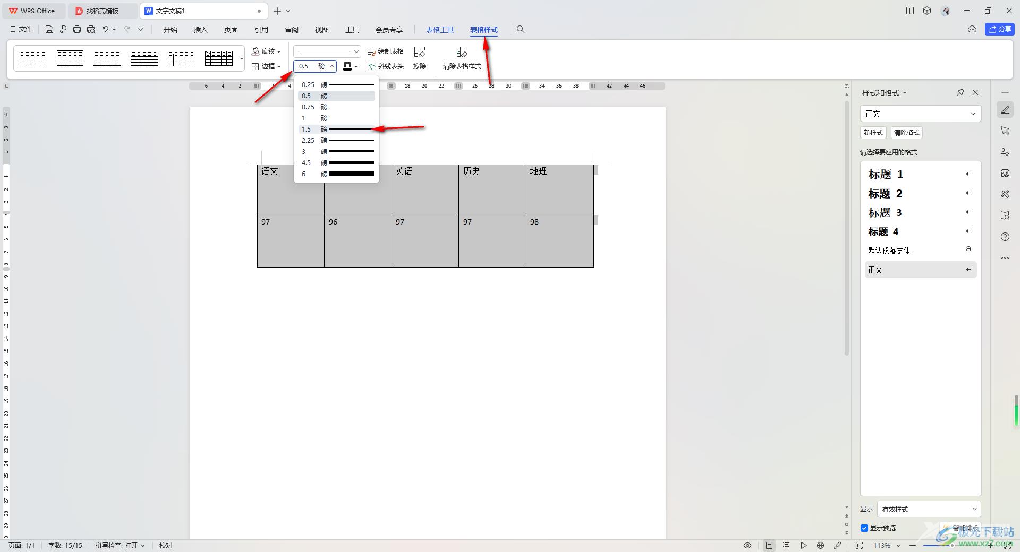
Task: Open new tab plus button
Action: (277, 11)
